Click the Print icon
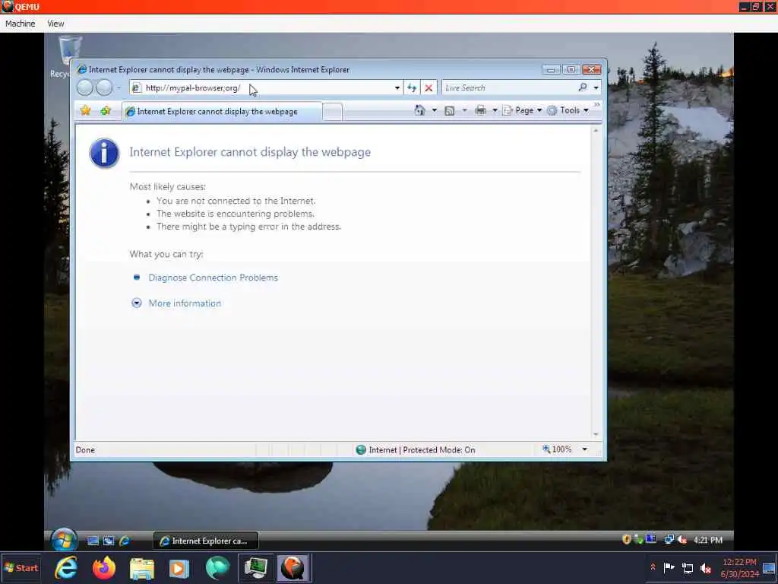Image resolution: width=778 pixels, height=584 pixels. pyautogui.click(x=480, y=110)
